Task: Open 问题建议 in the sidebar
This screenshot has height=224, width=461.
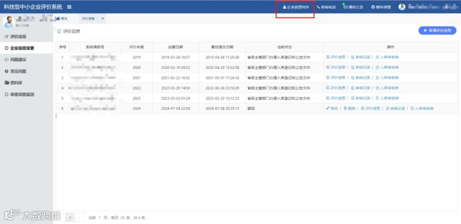Action: pyautogui.click(x=27, y=60)
